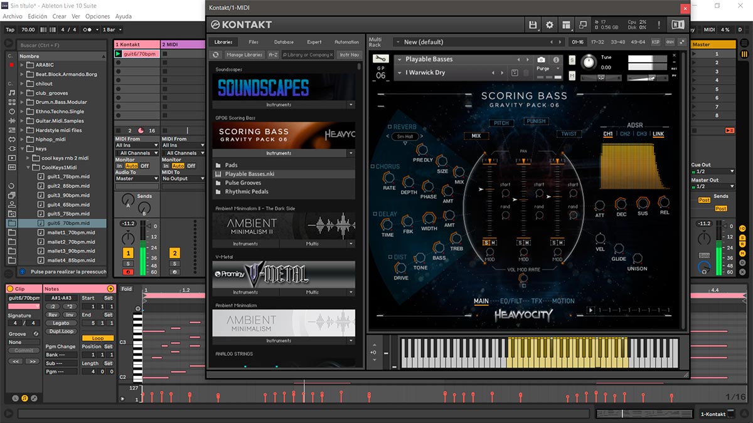Expand the chilout folder in the browser

22,84
